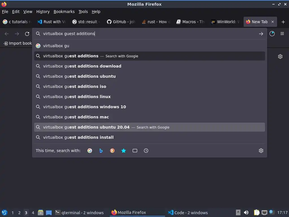Image resolution: width=289 pixels, height=217 pixels.
Task: Click the Import bookmarks button
Action: pos(18,43)
